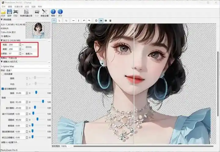Rotate image counterclockwise using the toolbar arrow

click(84, 21)
